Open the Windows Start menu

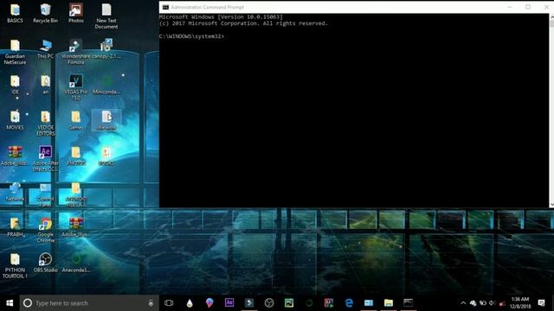point(10,303)
